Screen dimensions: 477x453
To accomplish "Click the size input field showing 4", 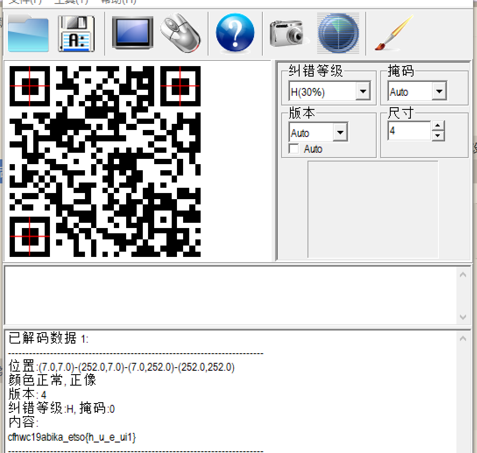I will [x=410, y=131].
